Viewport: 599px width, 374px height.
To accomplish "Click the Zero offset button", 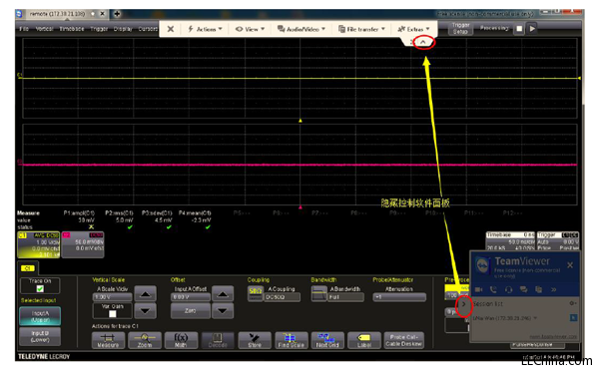I will tap(191, 310).
